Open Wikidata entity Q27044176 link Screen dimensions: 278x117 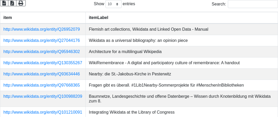coord(42,41)
